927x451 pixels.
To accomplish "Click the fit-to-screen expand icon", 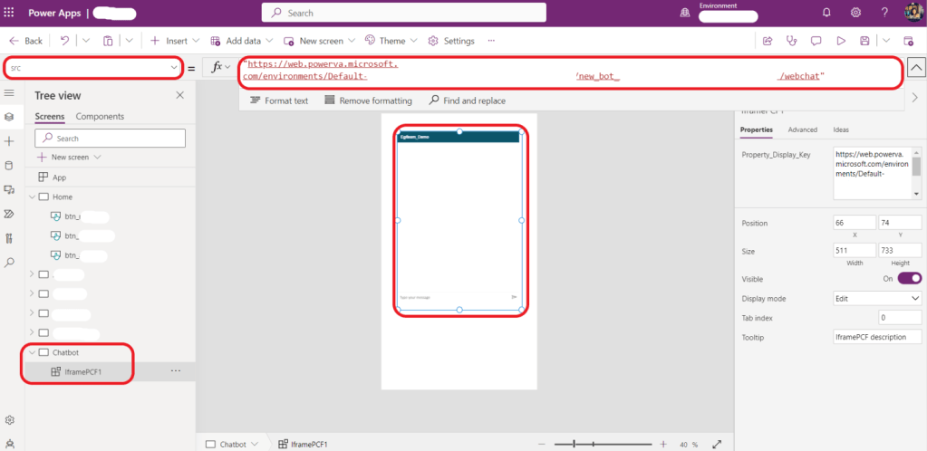I will click(x=718, y=444).
